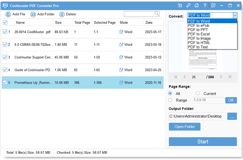This screenshot has width=243, height=160.
Task: Click the feedback notes icon in title bar
Action: pyautogui.click(x=213, y=6)
